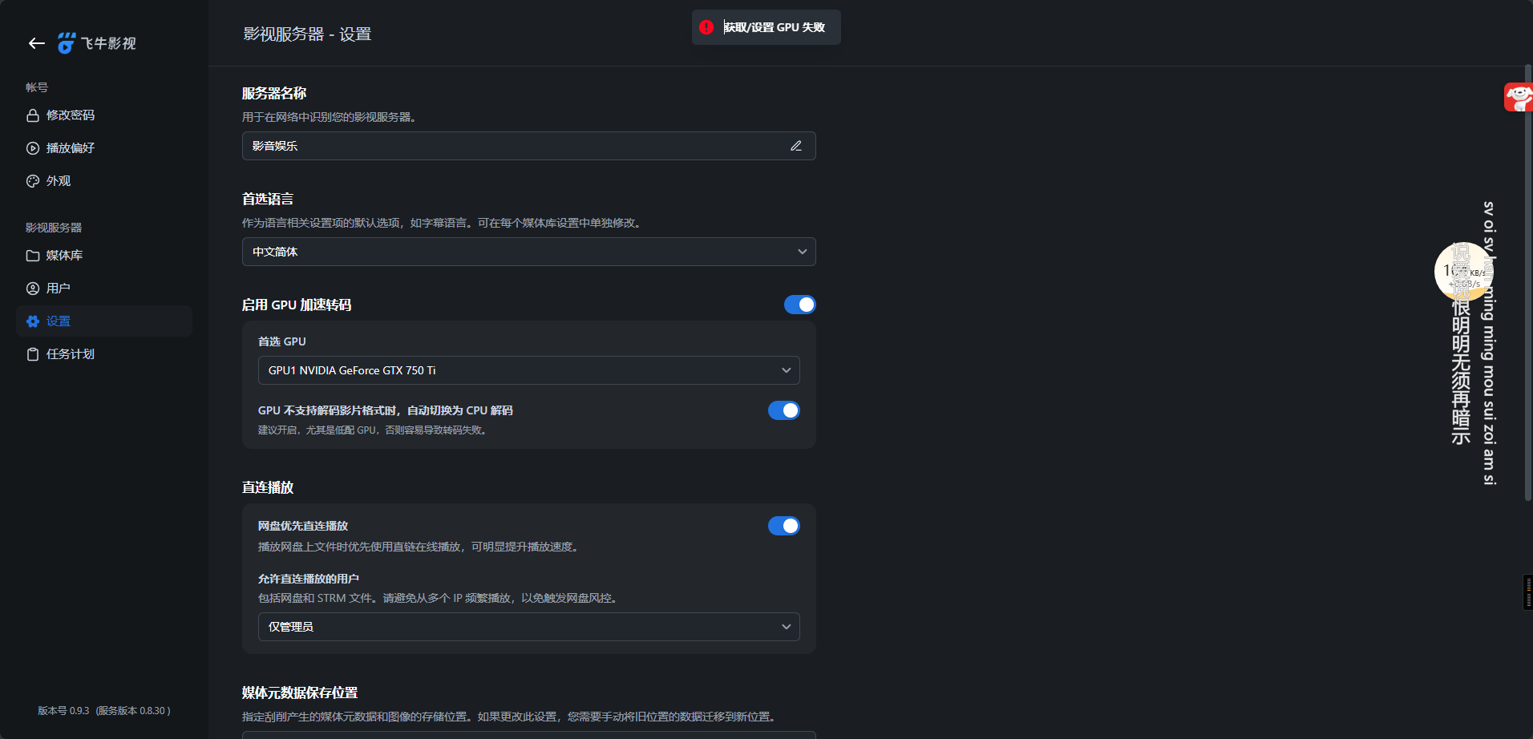Dismiss the GPU failure error notification
The image size is (1533, 739).
tap(765, 26)
